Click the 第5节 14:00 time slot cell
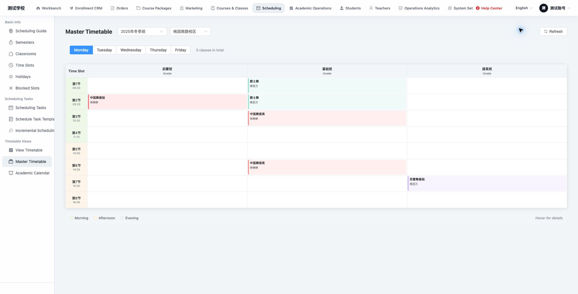578x294 pixels. [x=76, y=151]
